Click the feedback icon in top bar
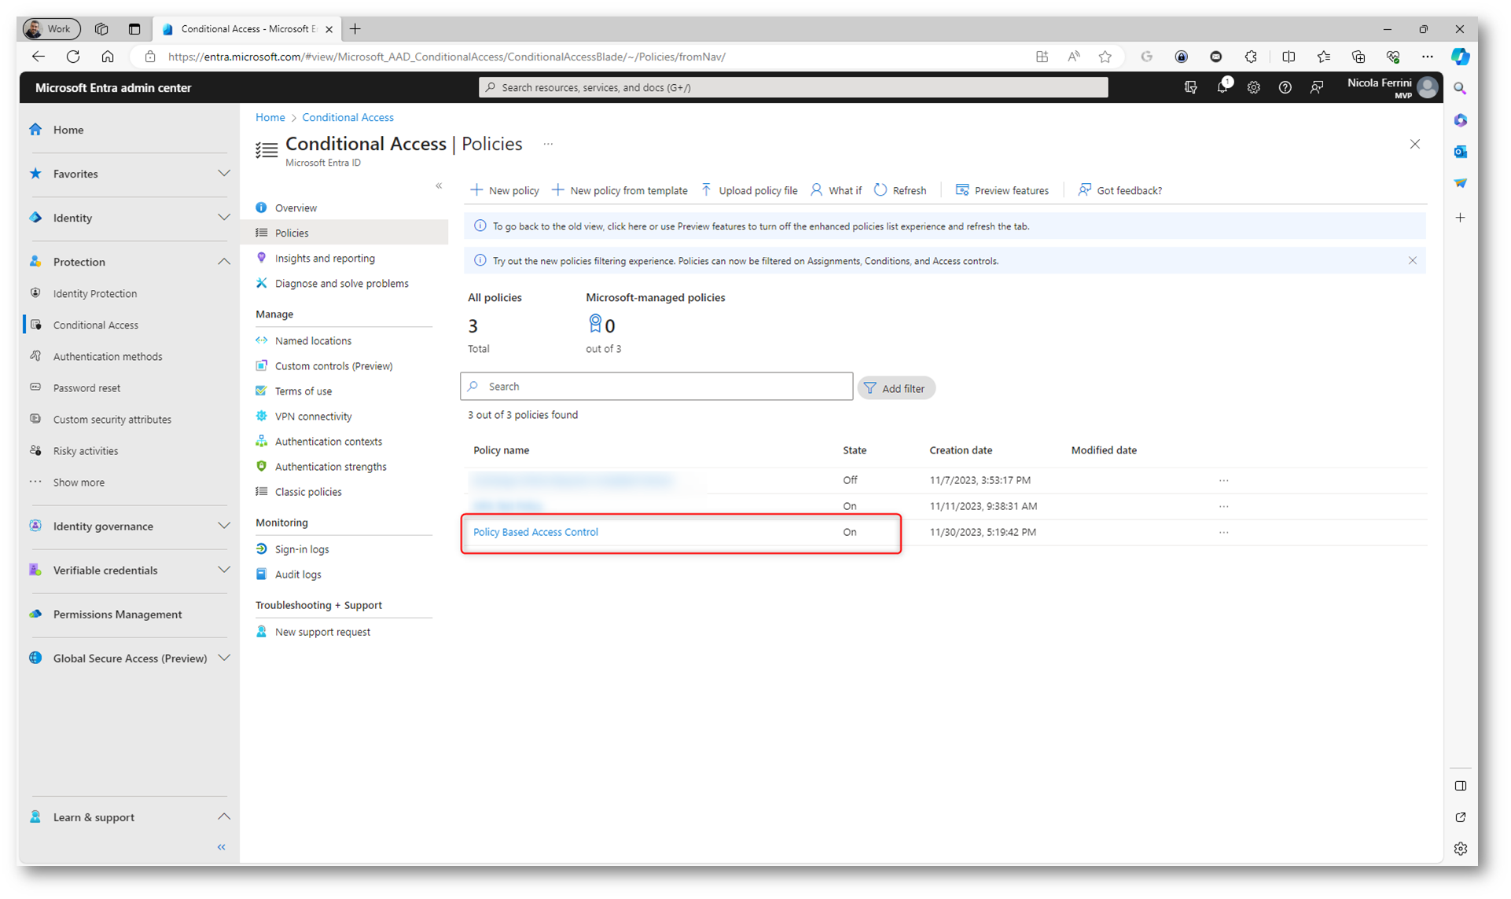The width and height of the screenshot is (1511, 899). click(1317, 87)
